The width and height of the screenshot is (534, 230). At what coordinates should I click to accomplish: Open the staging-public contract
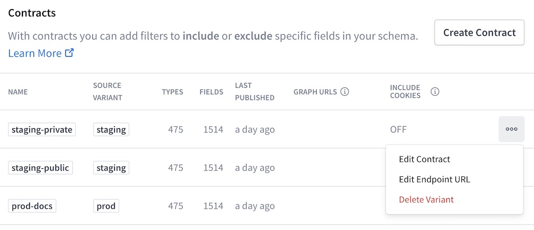coord(40,168)
